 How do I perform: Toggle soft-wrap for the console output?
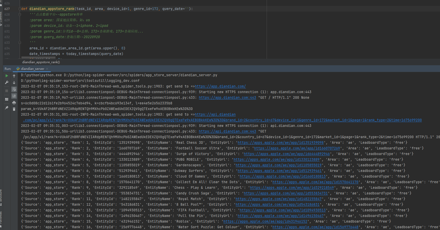coord(14,89)
